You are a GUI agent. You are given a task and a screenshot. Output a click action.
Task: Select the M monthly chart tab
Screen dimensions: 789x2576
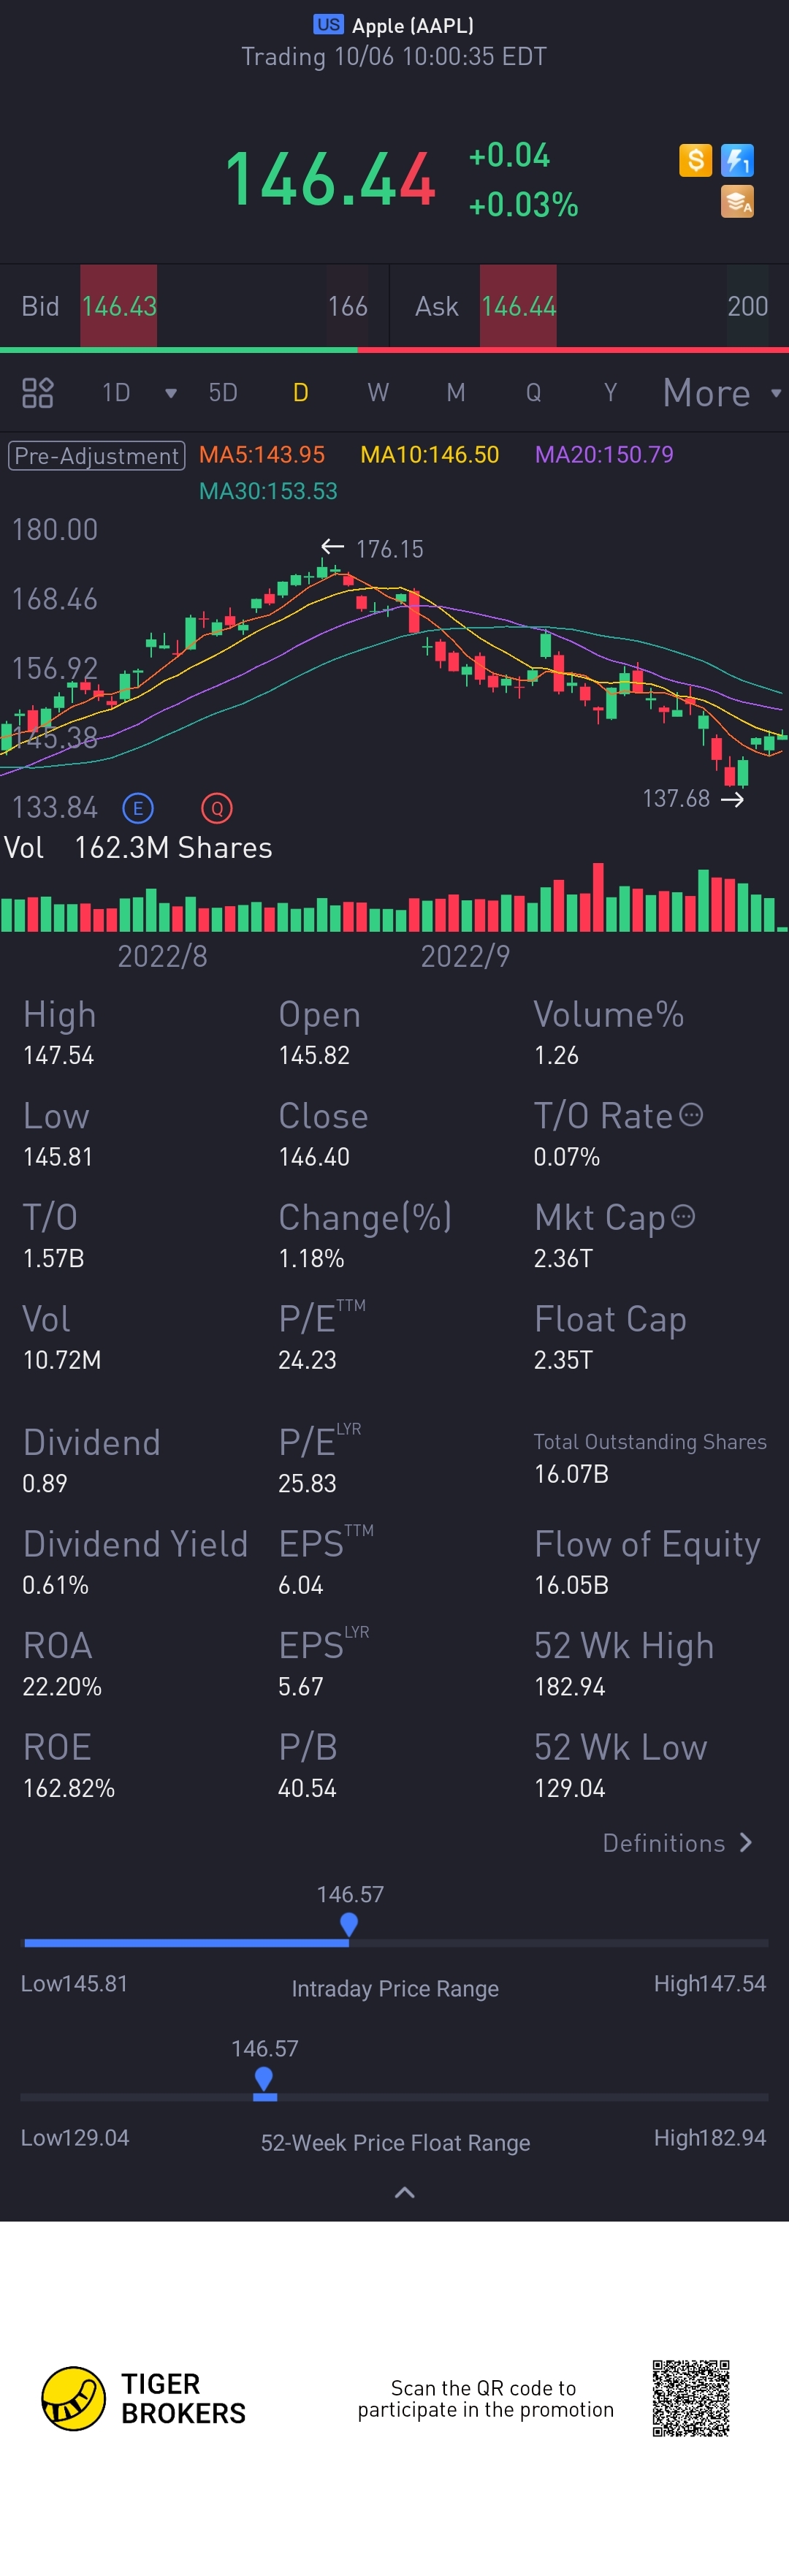(x=455, y=393)
